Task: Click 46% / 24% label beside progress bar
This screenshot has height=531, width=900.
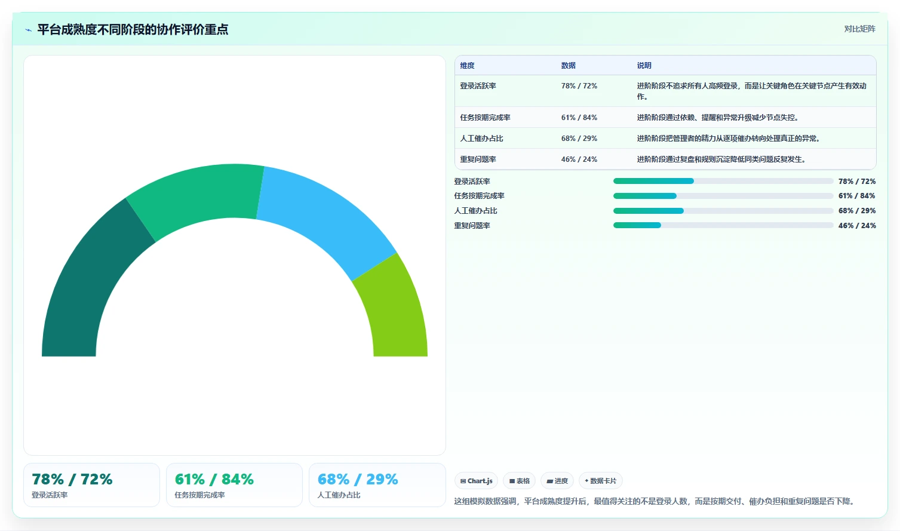Action: click(x=857, y=226)
